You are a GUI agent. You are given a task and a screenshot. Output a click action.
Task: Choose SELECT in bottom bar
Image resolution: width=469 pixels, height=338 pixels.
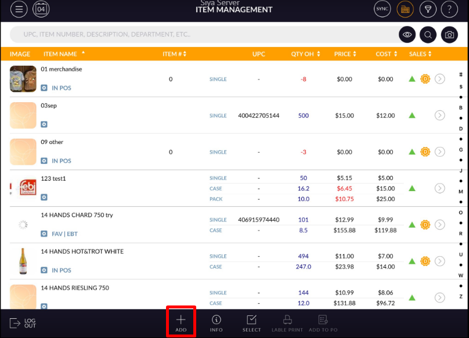(251, 323)
